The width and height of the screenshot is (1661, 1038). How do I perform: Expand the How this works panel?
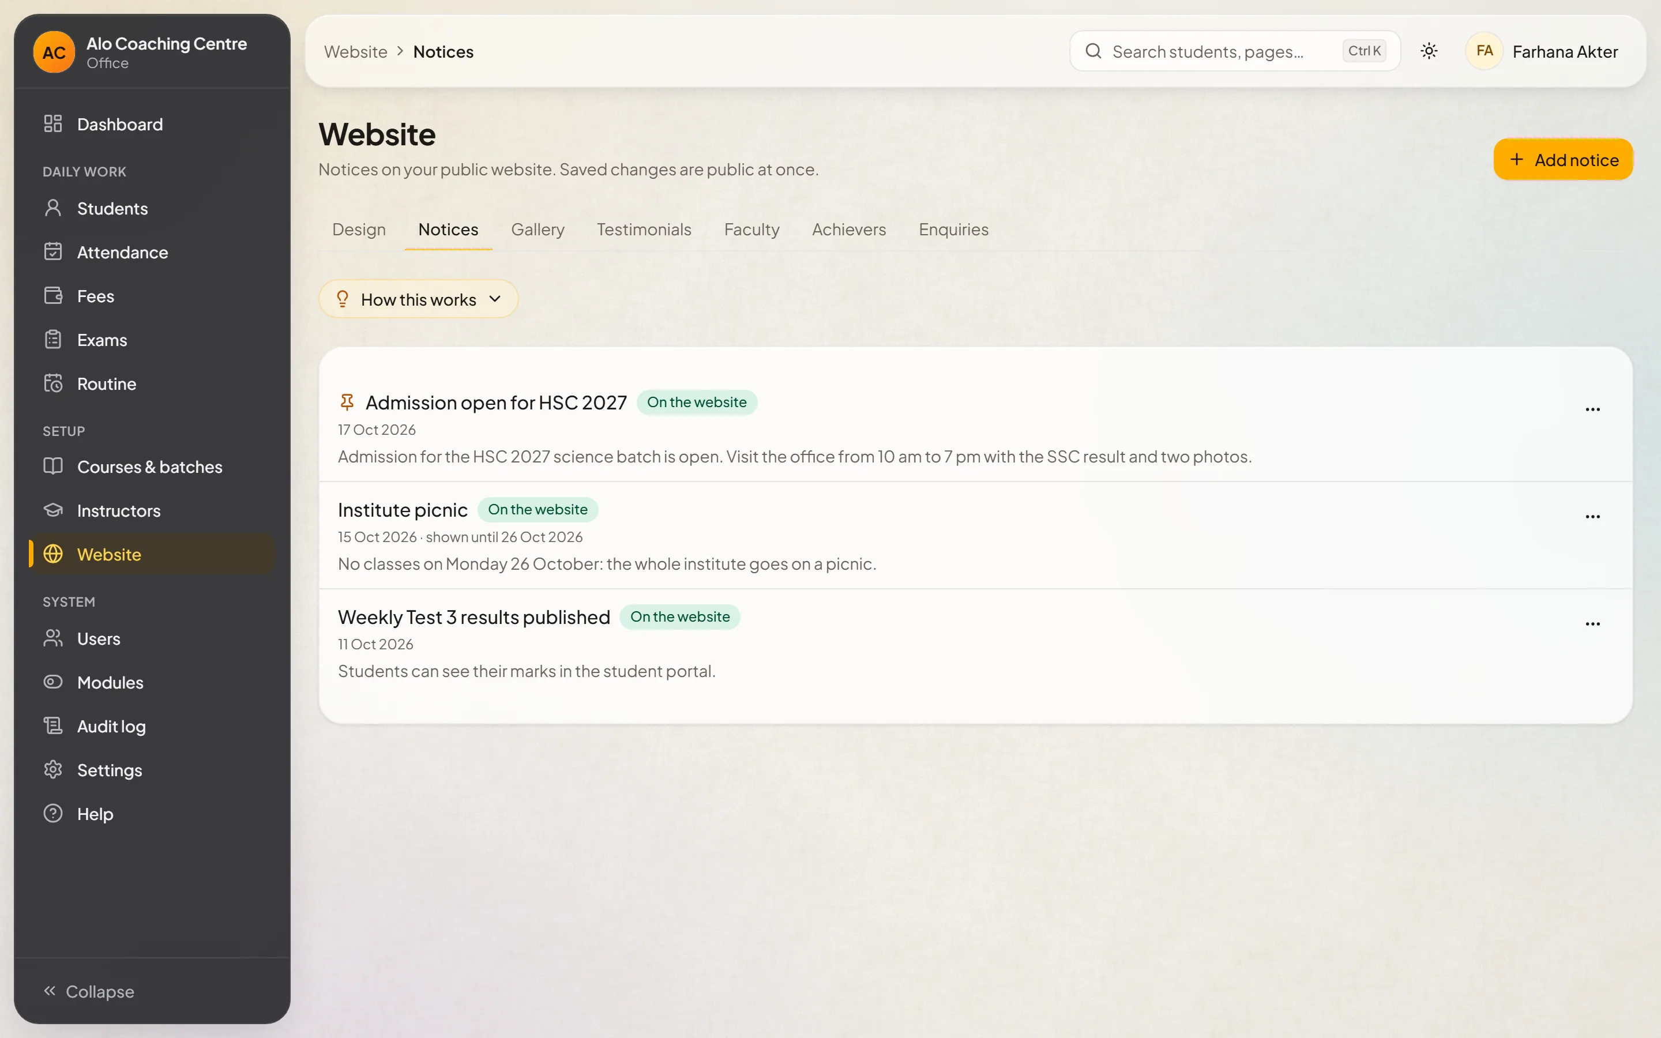pyautogui.click(x=418, y=299)
